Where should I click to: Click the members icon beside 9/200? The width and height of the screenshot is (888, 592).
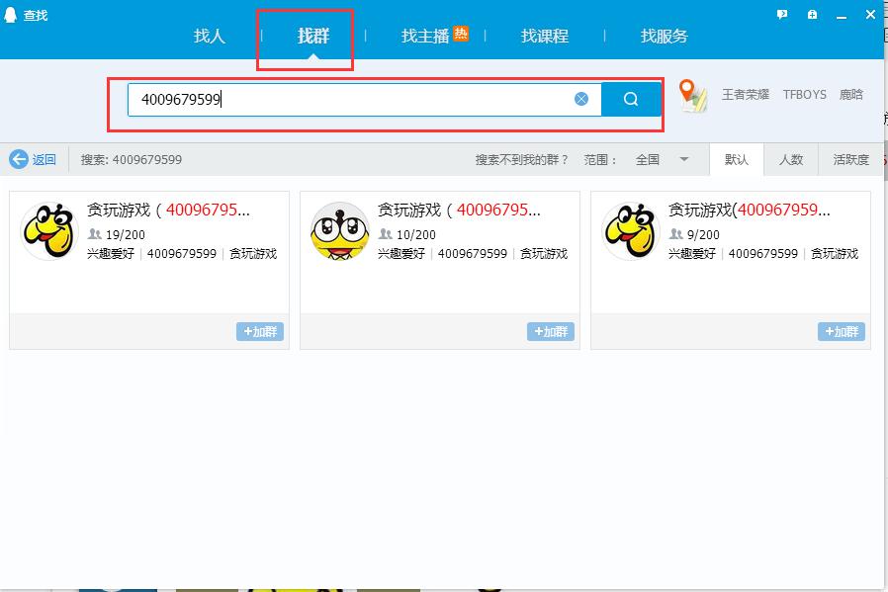675,234
